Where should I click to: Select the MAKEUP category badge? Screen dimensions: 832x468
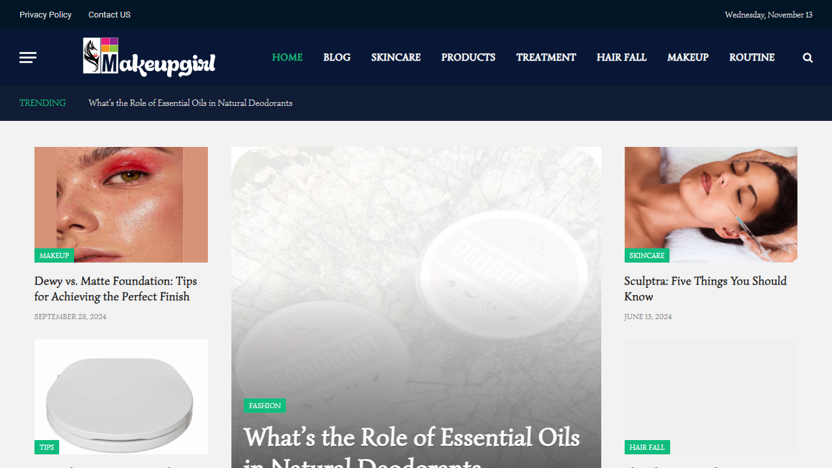pyautogui.click(x=54, y=255)
